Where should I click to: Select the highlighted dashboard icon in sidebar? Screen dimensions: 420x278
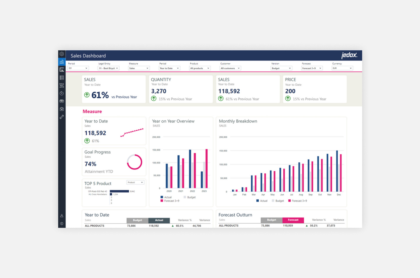(62, 62)
